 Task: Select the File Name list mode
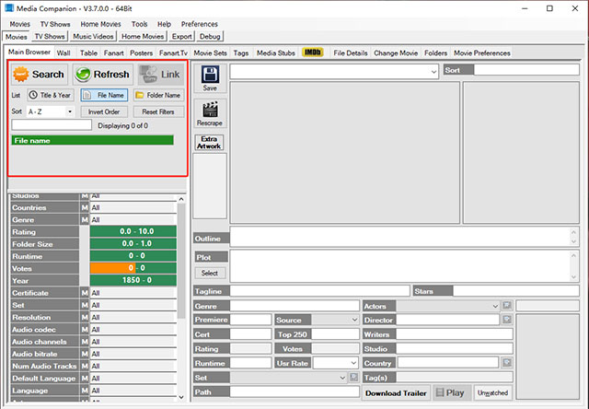(104, 95)
